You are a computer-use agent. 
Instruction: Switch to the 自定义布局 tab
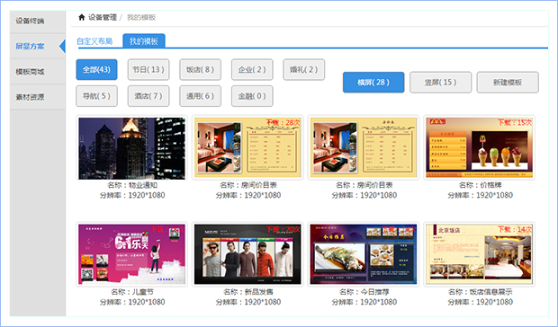click(94, 41)
